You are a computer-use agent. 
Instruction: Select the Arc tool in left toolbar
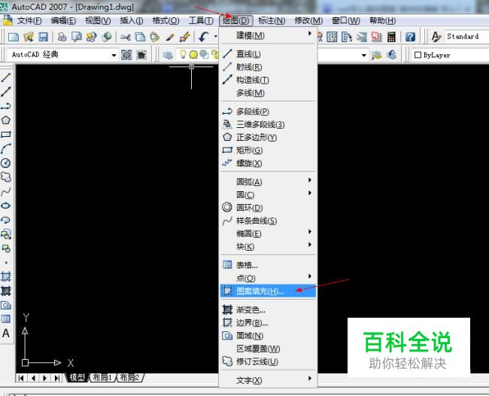click(6, 149)
